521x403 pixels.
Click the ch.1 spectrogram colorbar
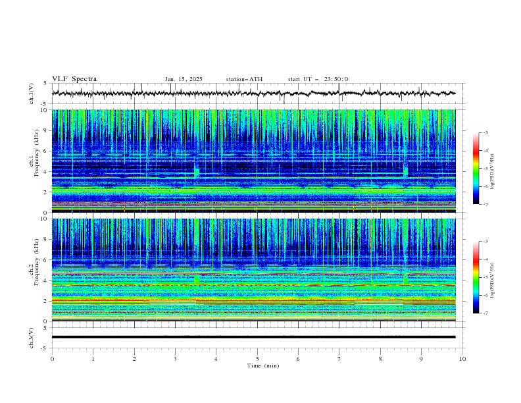(x=476, y=168)
